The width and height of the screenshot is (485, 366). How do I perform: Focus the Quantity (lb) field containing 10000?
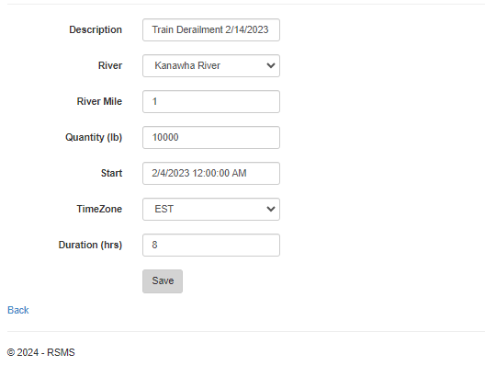[211, 138]
